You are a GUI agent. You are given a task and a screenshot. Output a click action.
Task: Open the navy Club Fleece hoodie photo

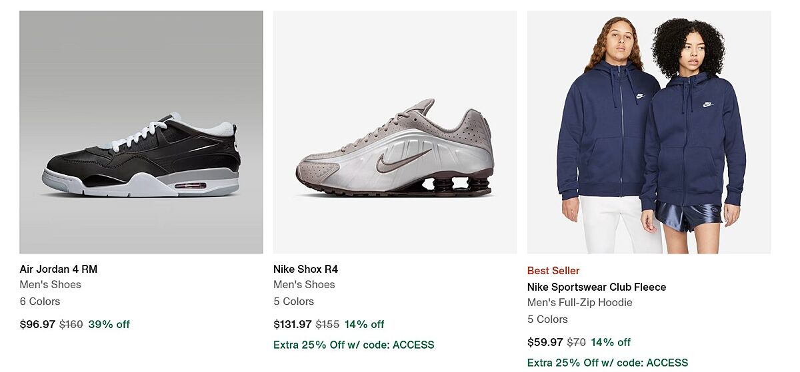pos(649,132)
